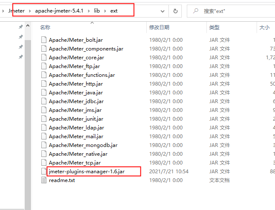Click the file icon of ApacheJMeter_core.jar
This screenshot has width=275, height=210.
tap(44, 58)
